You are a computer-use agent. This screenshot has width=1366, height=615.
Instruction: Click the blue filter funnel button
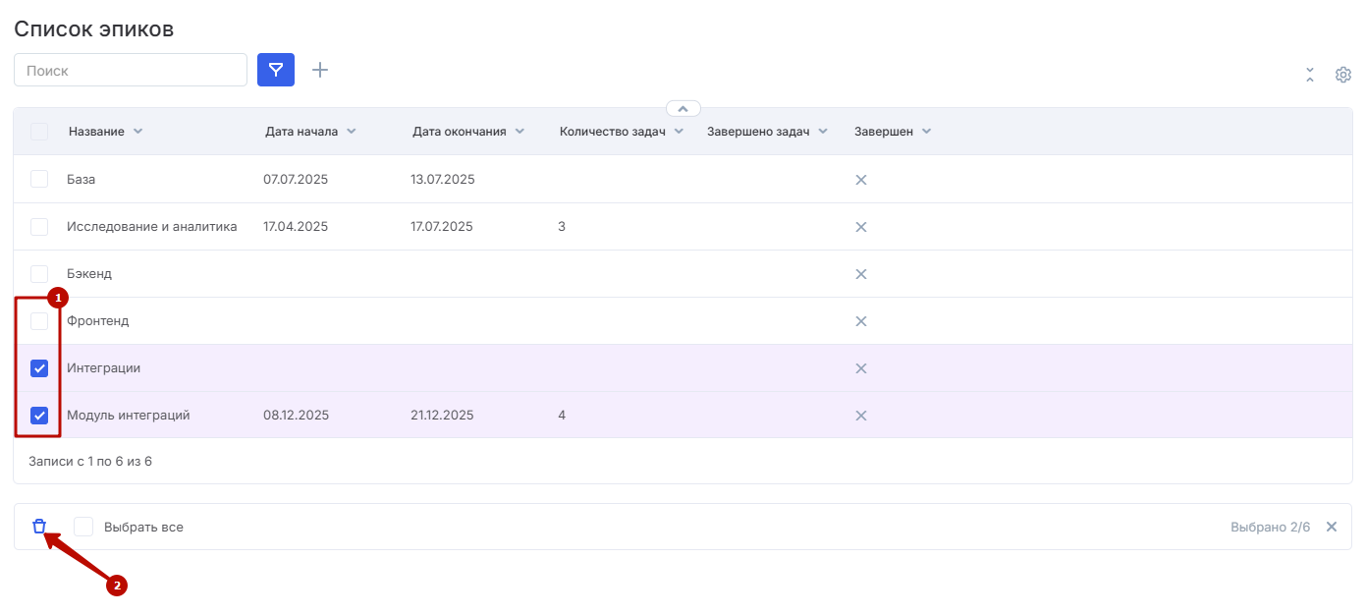[276, 70]
